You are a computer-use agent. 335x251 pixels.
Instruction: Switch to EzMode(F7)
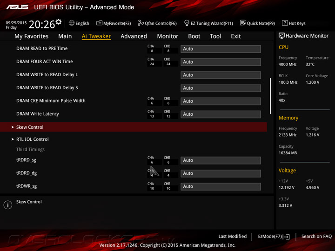coord(274,237)
